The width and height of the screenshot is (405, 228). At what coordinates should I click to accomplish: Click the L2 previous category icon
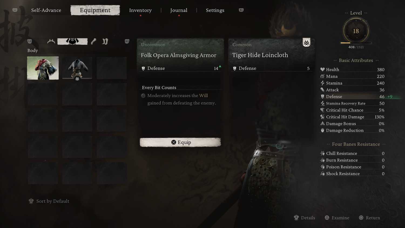coord(30,41)
